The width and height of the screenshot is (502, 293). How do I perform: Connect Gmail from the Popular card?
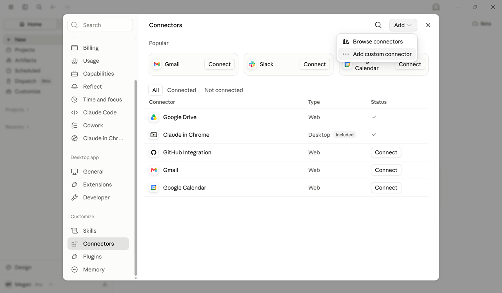click(220, 64)
